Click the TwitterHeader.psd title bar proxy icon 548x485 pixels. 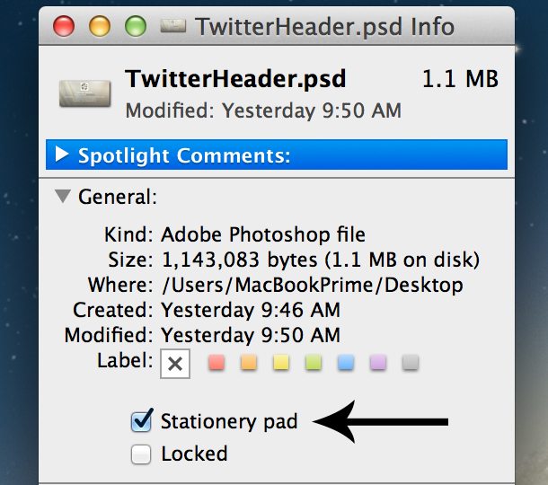[173, 26]
